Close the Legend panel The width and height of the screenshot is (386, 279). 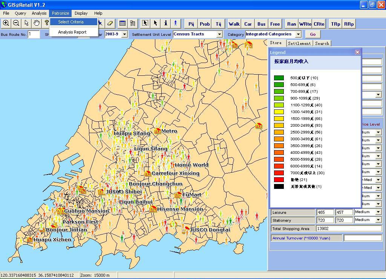(357, 52)
